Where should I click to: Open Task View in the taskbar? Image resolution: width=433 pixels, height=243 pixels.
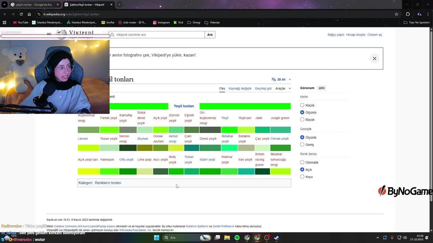click(x=218, y=238)
